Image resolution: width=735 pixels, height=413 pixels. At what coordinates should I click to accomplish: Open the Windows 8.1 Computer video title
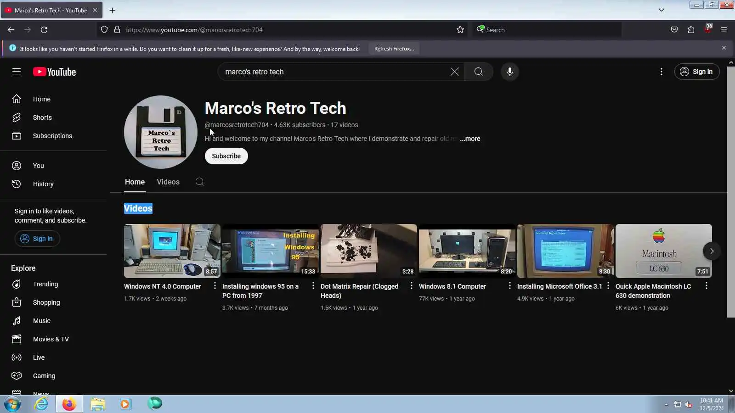click(x=452, y=286)
